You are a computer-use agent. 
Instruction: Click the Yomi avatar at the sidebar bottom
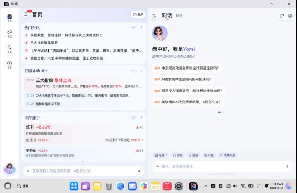pyautogui.click(x=10, y=168)
